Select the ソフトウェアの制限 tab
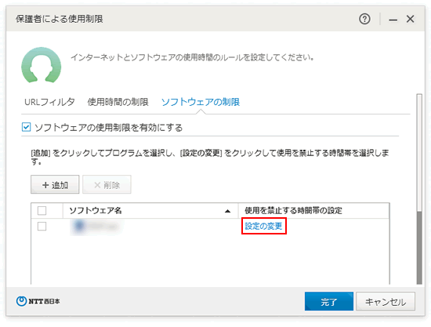Viewport: 431px width, 327px height. pyautogui.click(x=201, y=102)
